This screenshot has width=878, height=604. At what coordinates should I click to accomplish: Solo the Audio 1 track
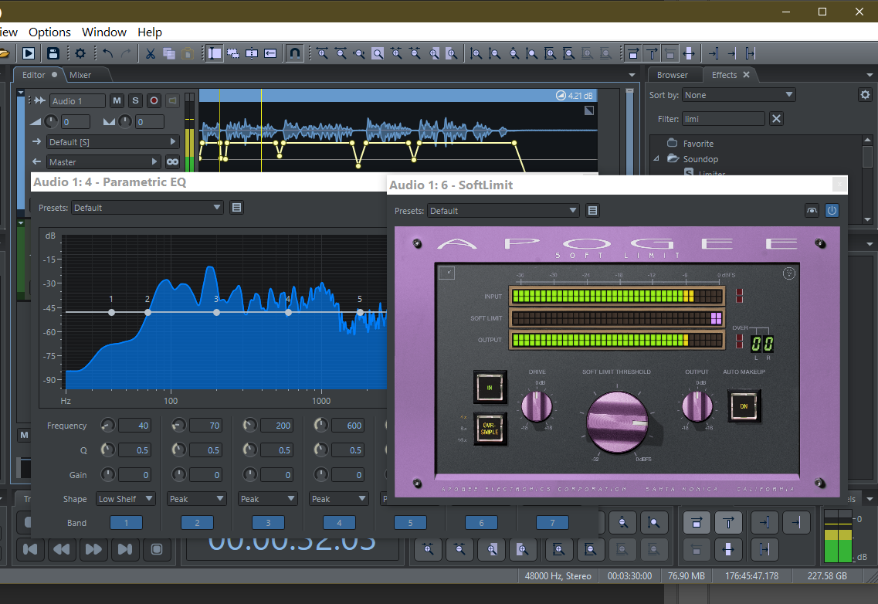(x=135, y=101)
